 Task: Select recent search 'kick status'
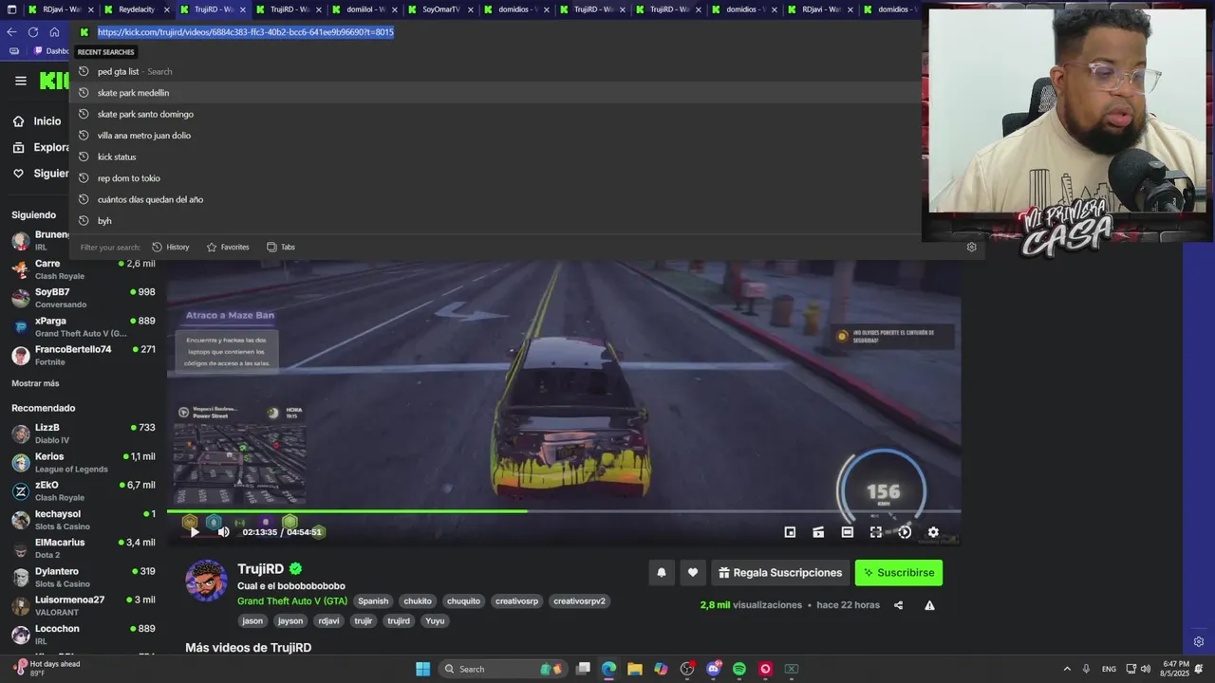click(495, 157)
